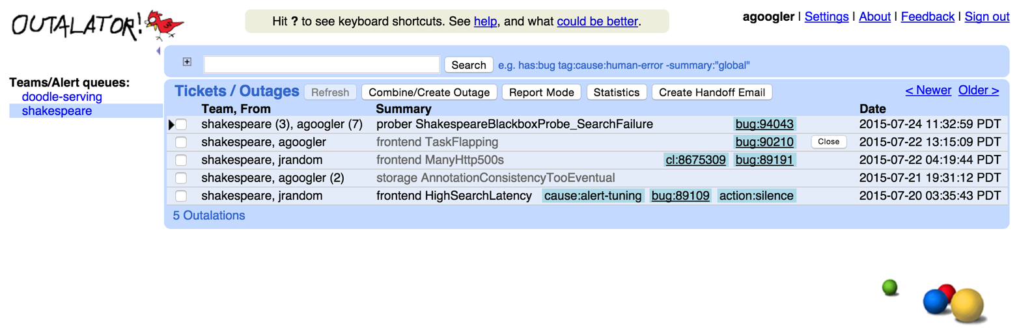The image size is (1019, 335).
Task: Toggle checkbox for AnnotationConsistencyTooEventual row
Action: [x=181, y=178]
